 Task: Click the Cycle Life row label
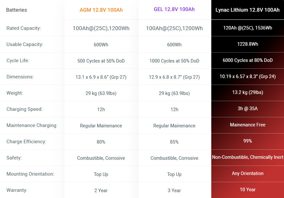18,61
